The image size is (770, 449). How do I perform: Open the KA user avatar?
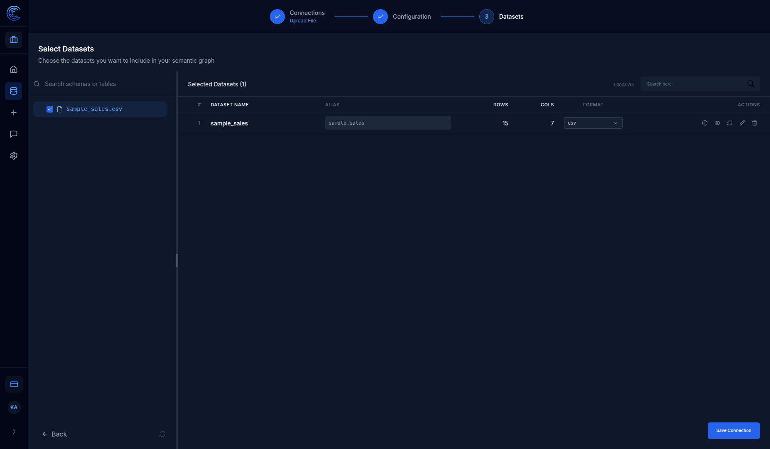pyautogui.click(x=14, y=407)
